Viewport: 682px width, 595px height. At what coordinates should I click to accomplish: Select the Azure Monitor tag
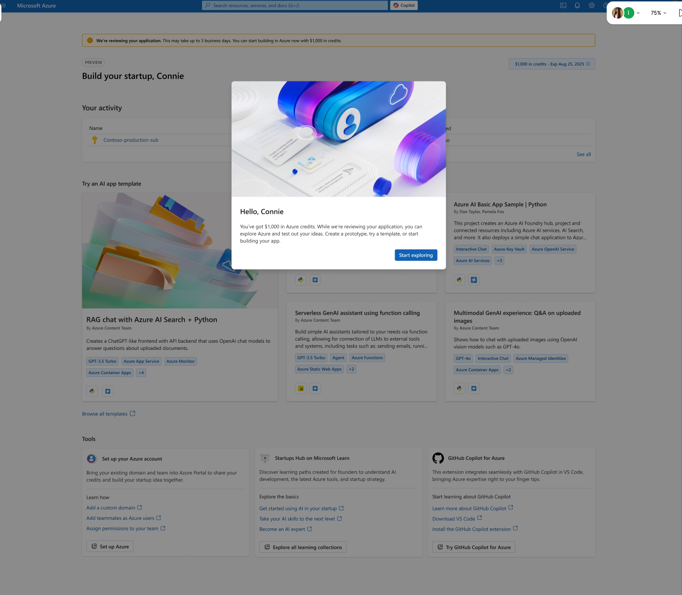181,361
